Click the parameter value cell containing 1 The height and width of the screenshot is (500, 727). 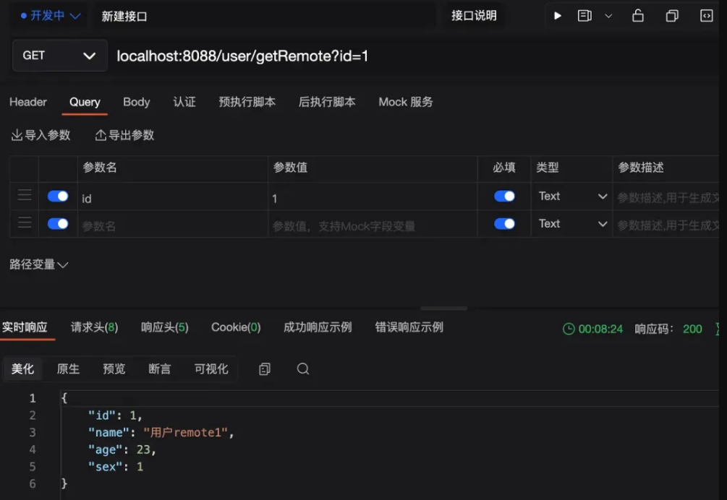point(373,198)
